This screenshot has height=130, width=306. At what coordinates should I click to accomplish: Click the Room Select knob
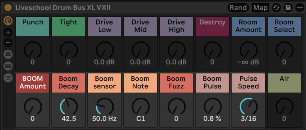(284, 50)
